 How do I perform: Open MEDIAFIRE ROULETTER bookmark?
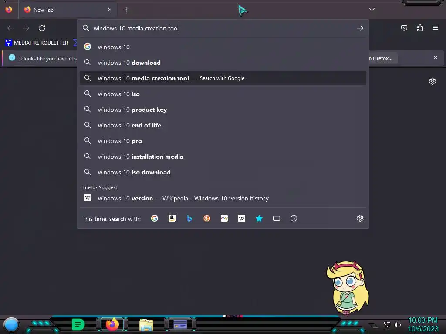[x=37, y=43]
